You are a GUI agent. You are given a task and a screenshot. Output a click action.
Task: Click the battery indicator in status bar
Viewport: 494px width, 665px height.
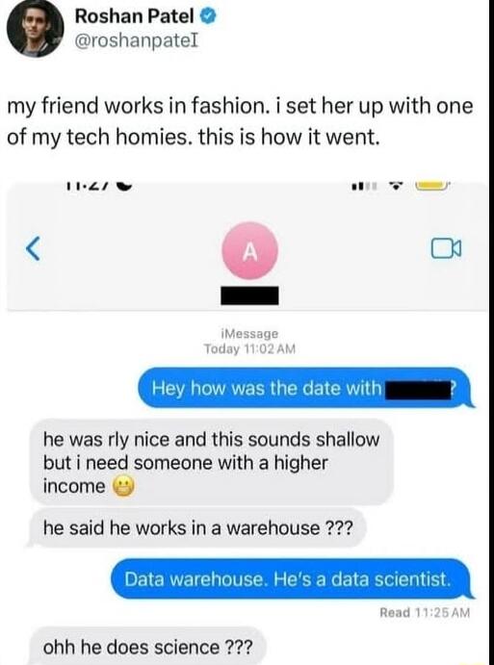tap(431, 186)
